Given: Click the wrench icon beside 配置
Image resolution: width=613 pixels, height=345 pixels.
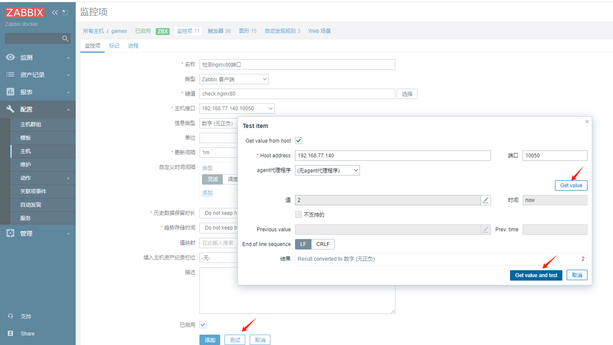Looking at the screenshot, I should pyautogui.click(x=10, y=109).
